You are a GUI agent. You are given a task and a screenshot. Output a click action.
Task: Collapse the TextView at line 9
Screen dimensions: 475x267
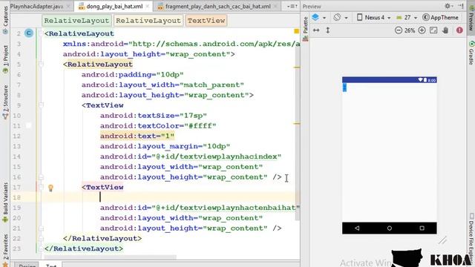click(42, 105)
